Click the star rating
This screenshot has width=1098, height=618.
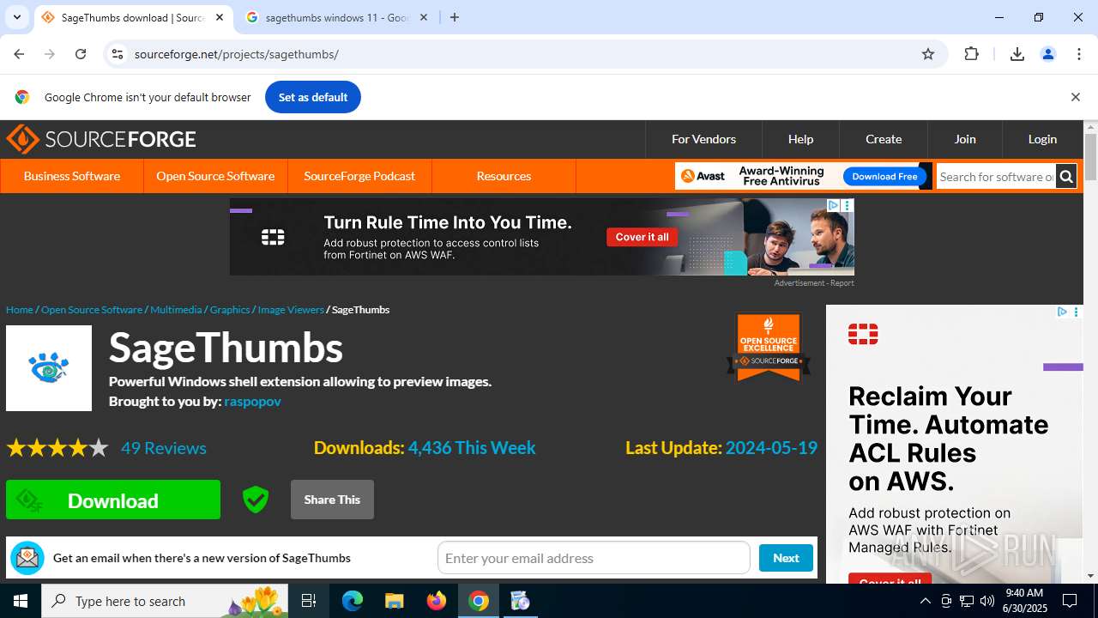[57, 448]
